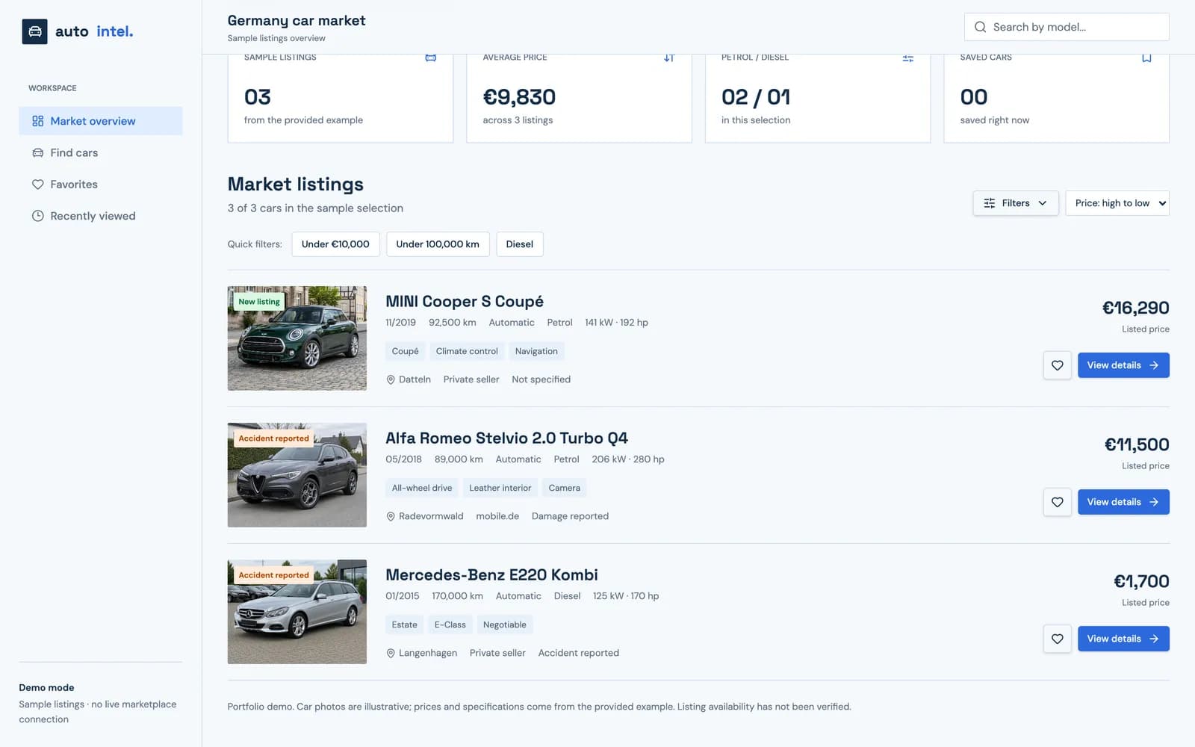Click the auto intel car logo icon

coord(34,31)
